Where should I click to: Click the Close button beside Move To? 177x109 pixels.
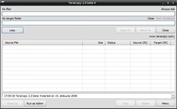click(166, 30)
